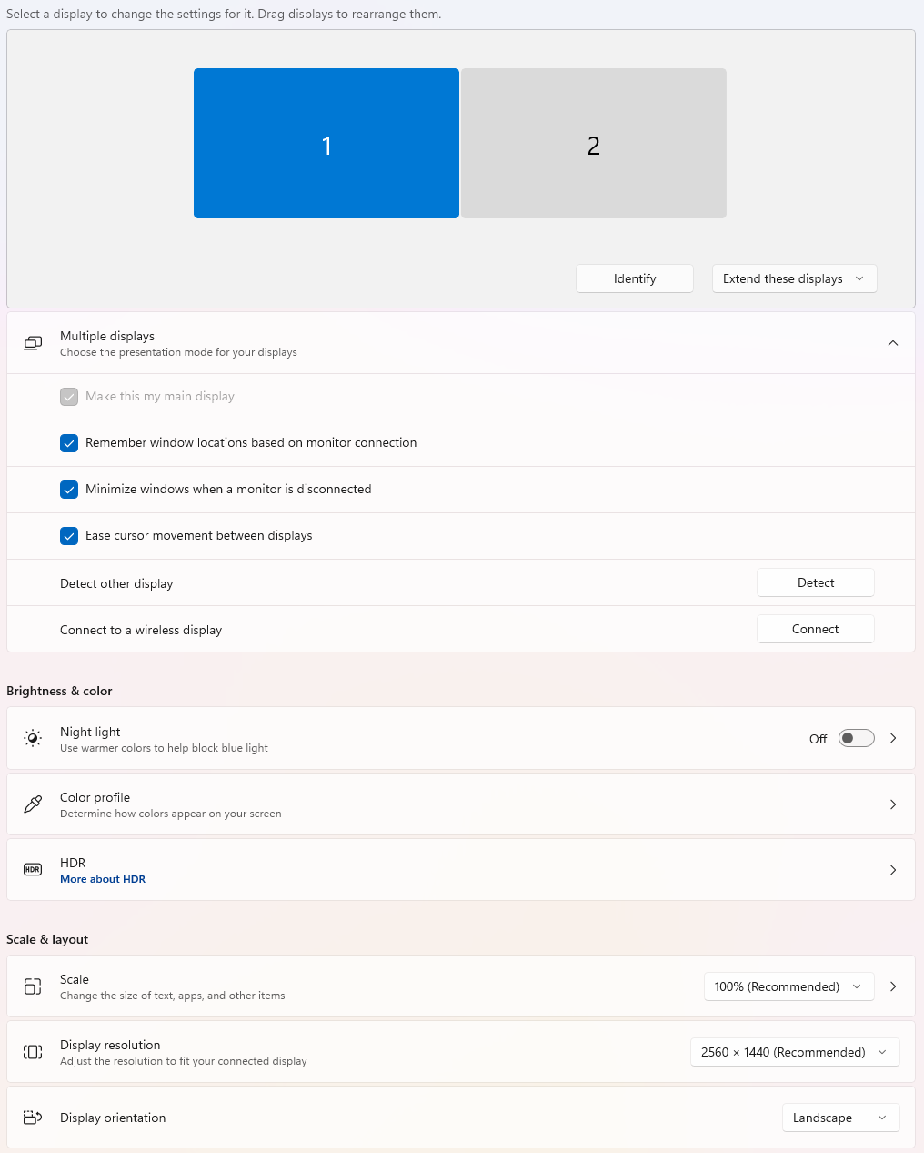The width and height of the screenshot is (924, 1153).
Task: Click the Night light sun icon
Action: pos(33,738)
